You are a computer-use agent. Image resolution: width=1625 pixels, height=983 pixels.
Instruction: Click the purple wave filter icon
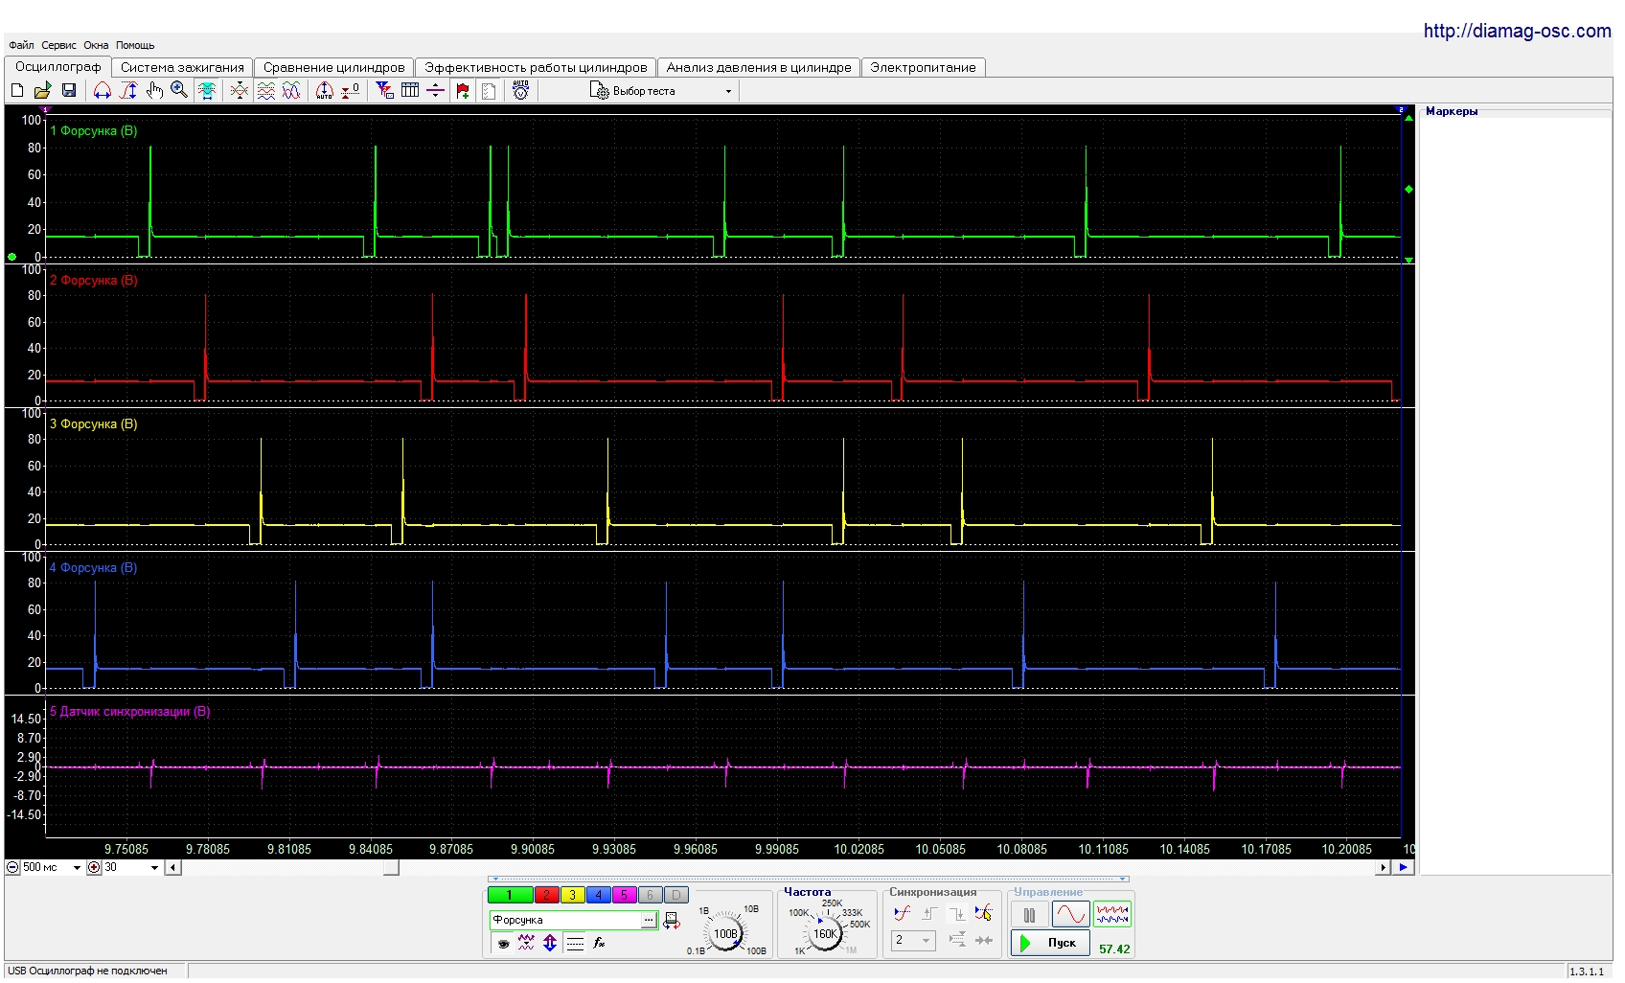526,943
